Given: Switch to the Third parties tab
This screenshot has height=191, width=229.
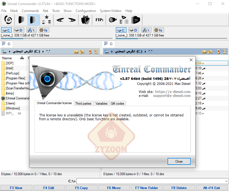Looking at the screenshot, I should 83,104.
